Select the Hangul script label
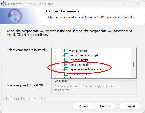 pyautogui.click(x=78, y=51)
